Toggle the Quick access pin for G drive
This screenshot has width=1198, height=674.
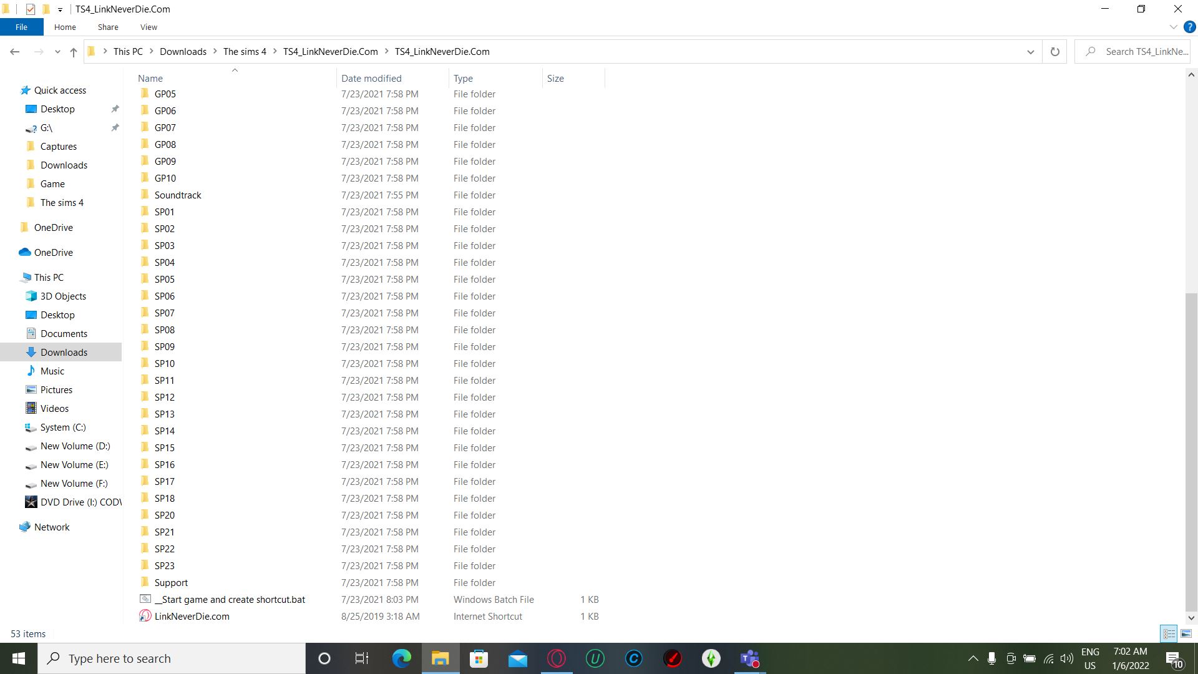coord(115,127)
